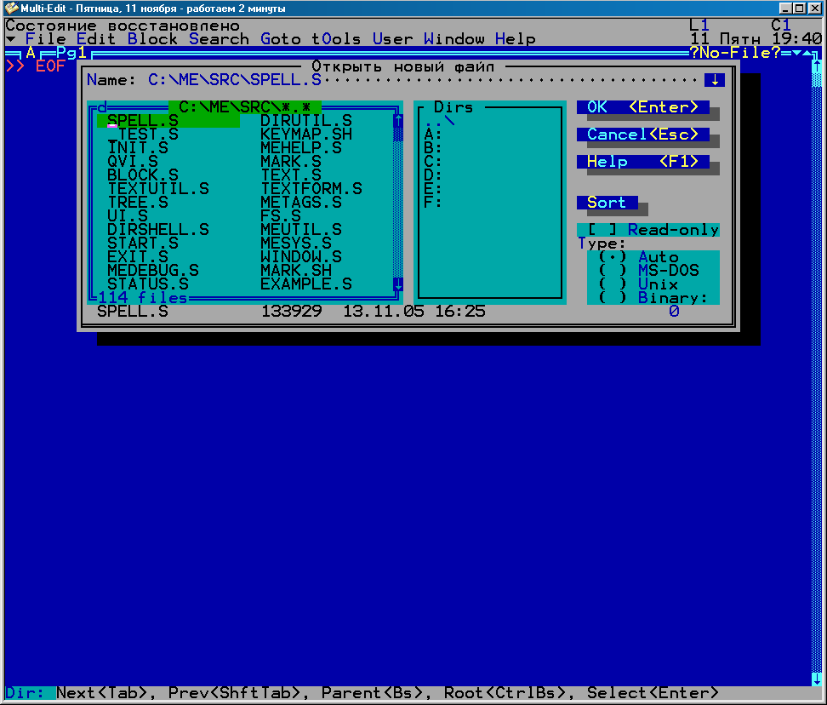The height and width of the screenshot is (705, 827).
Task: Select the MS-DOS file type option
Action: point(613,271)
